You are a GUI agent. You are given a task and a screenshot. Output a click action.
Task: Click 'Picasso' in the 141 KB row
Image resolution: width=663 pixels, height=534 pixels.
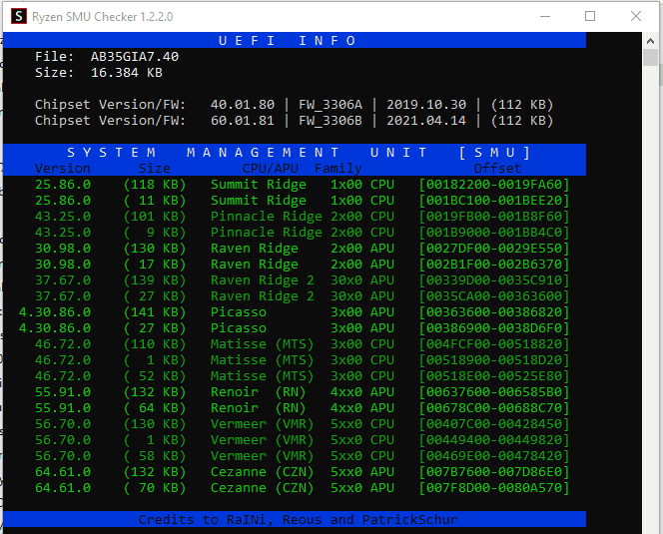click(x=239, y=312)
